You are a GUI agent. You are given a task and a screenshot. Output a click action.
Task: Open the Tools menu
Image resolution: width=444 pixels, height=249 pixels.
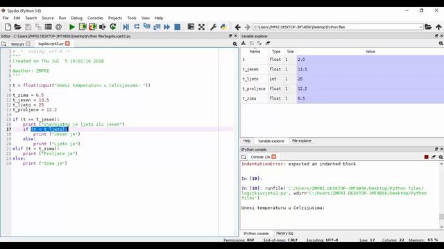click(132, 18)
